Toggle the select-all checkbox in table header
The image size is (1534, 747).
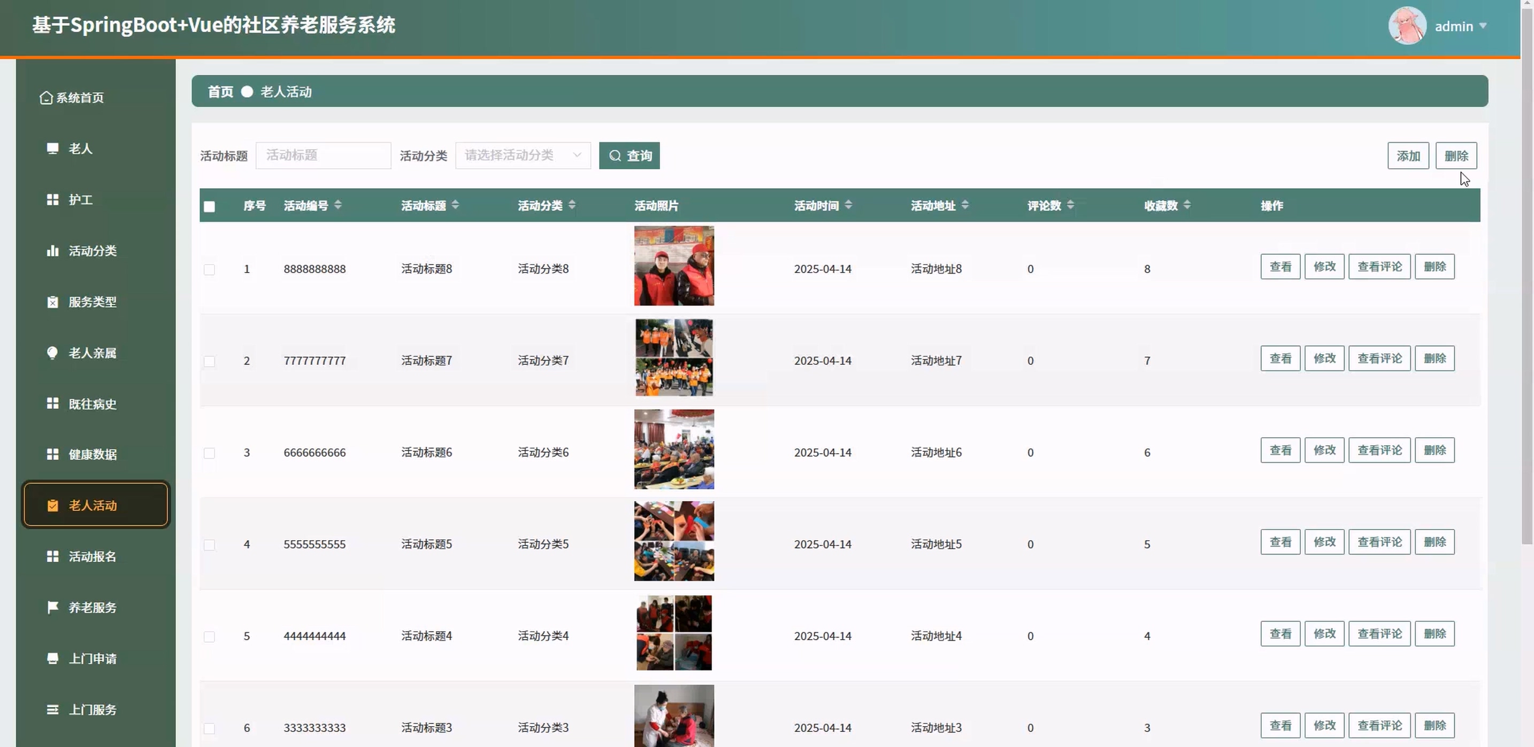click(209, 206)
